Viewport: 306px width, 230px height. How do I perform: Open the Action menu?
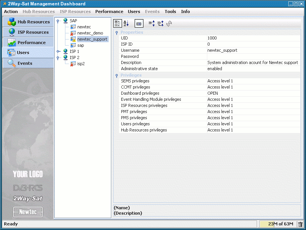coord(11,11)
